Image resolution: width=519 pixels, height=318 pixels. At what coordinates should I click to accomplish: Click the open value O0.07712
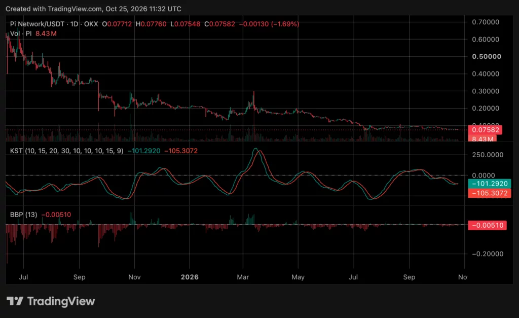click(x=117, y=24)
